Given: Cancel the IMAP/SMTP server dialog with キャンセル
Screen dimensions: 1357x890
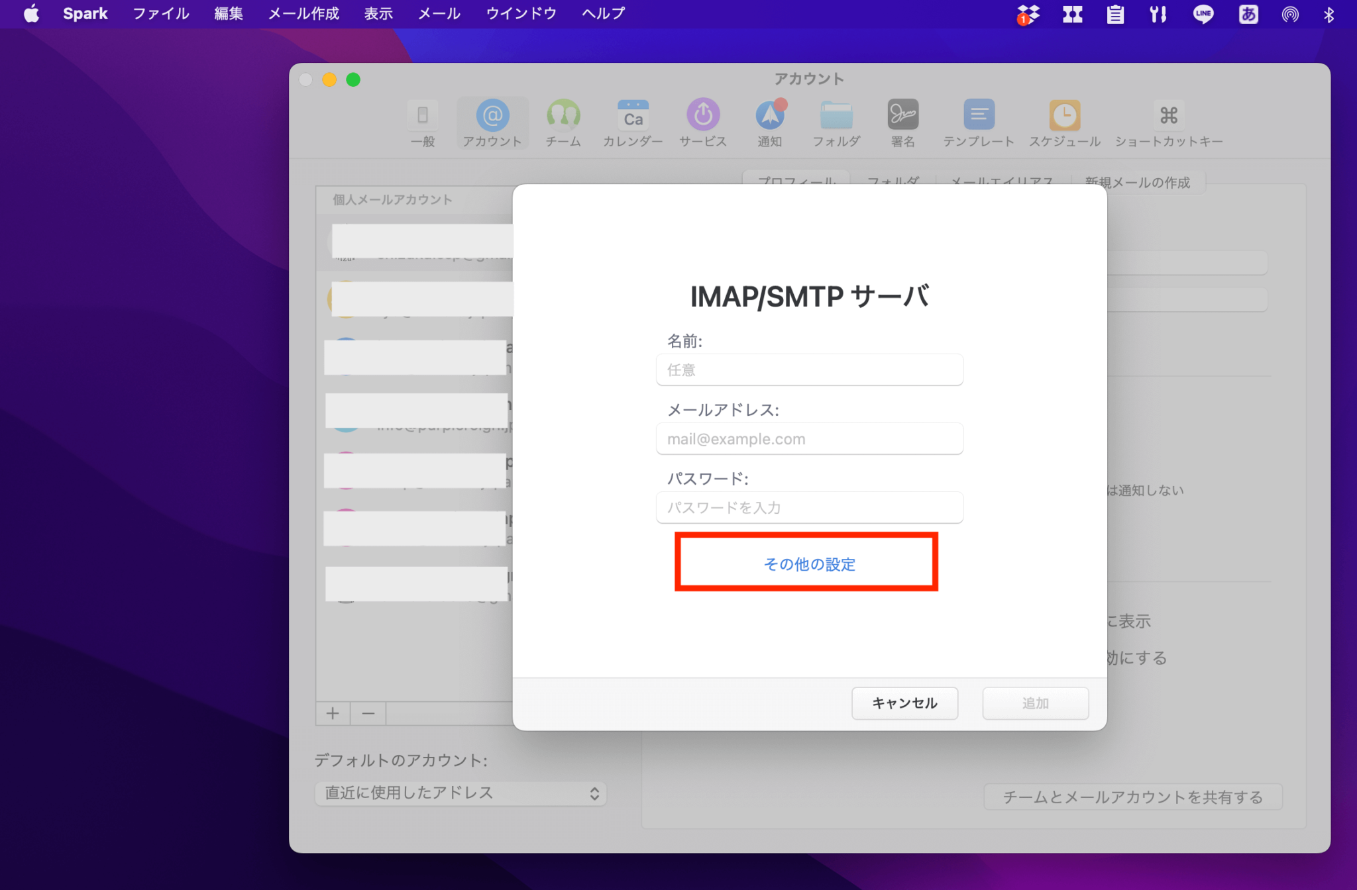Looking at the screenshot, I should pos(904,703).
